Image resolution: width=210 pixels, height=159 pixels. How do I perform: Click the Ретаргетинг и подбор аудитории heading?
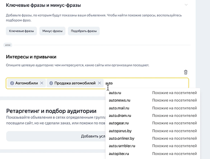pyautogui.click(x=51, y=111)
